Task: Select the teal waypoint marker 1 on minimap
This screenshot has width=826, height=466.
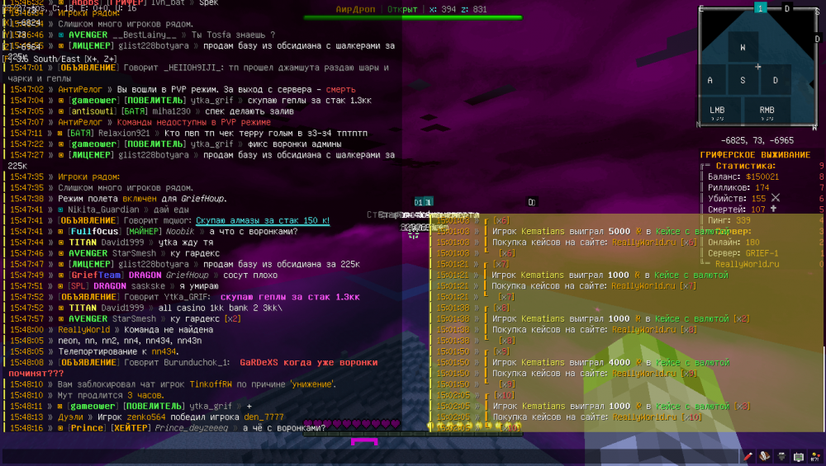Action: click(760, 8)
